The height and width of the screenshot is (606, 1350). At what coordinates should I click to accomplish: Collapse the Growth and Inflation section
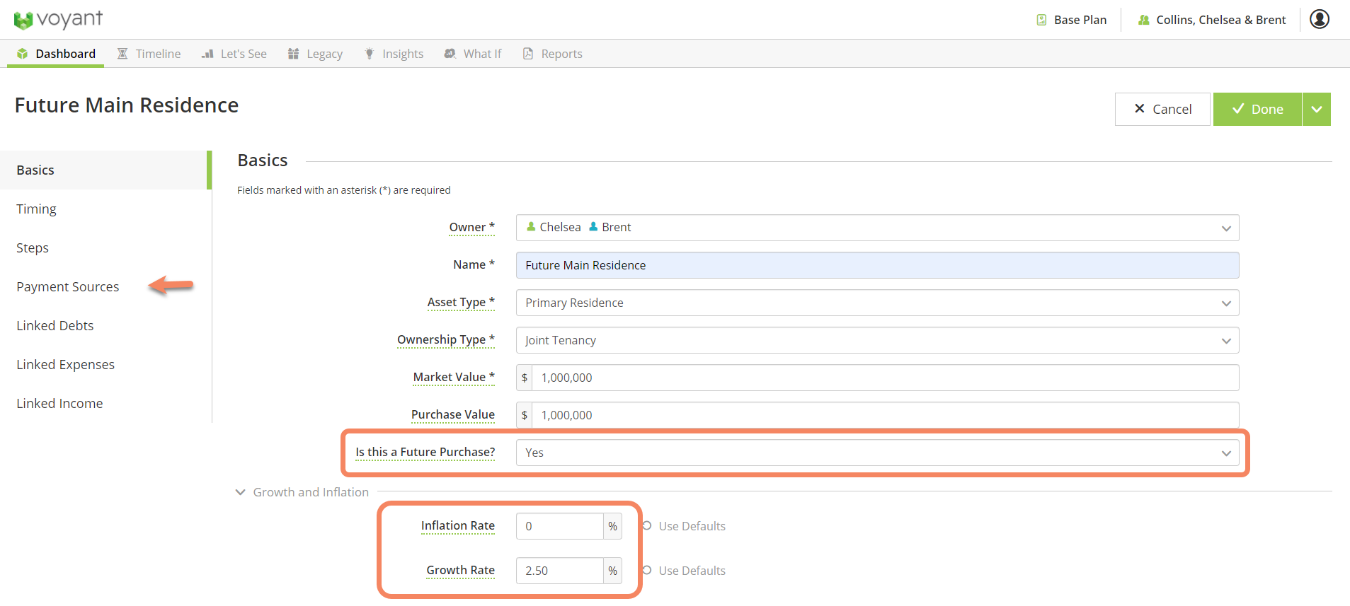[241, 492]
